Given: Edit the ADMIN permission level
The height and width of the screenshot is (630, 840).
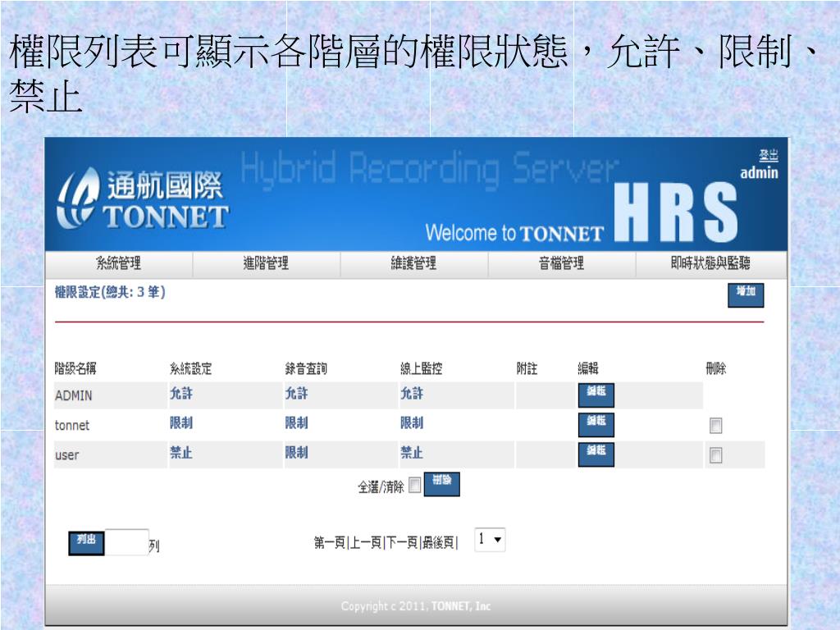Looking at the screenshot, I should pyautogui.click(x=596, y=395).
